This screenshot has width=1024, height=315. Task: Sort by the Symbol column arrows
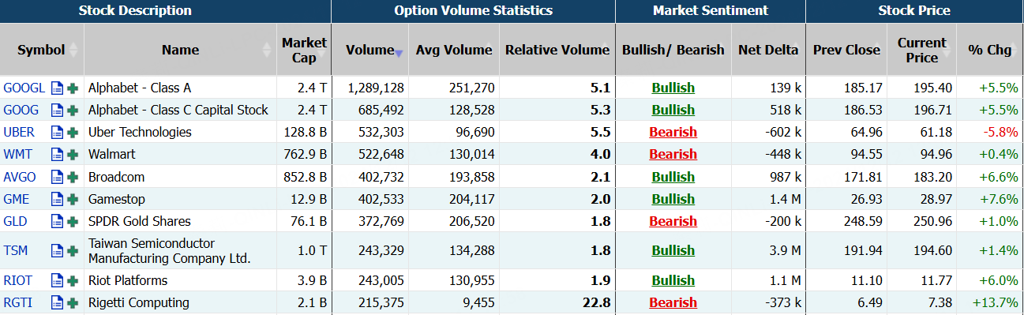(74, 50)
